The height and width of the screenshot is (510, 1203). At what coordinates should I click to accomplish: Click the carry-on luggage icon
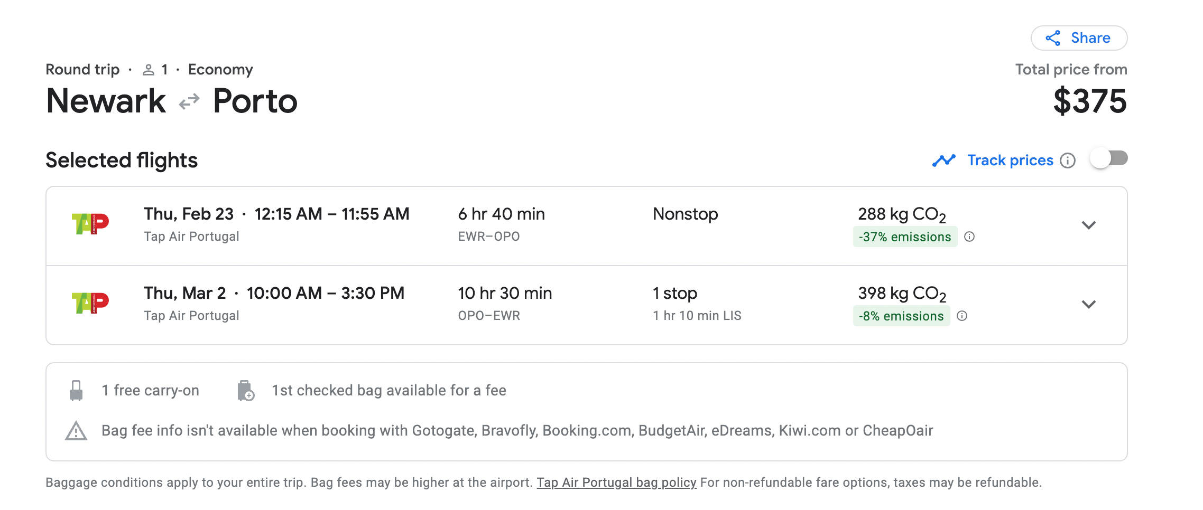point(76,391)
